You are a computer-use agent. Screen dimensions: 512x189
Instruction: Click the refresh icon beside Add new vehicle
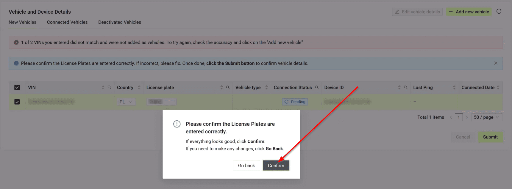(499, 12)
